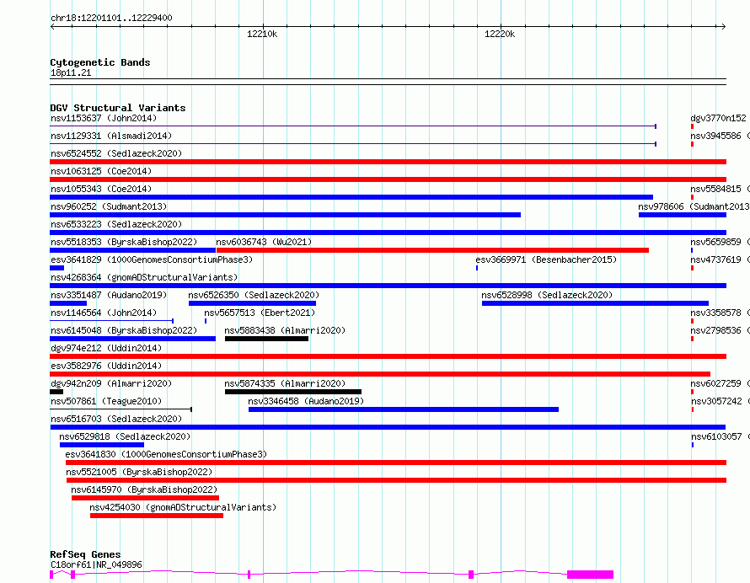This screenshot has width=750, height=583.
Task: Open the nsv6145970 (ByrskaBishop2022) variant
Action: click(x=145, y=498)
